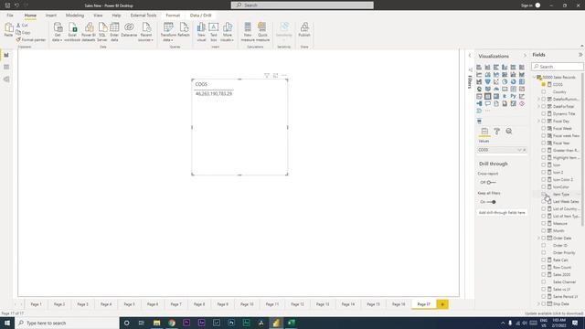Remove COGS from Values well
585x329 pixels.
pos(524,150)
